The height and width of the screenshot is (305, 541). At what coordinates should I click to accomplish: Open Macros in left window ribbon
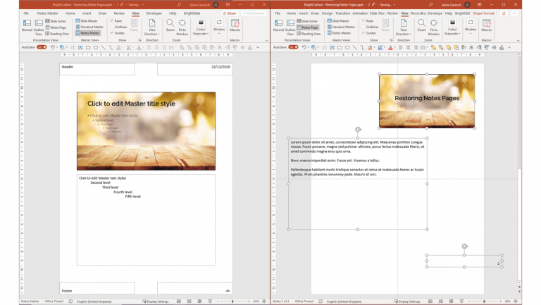coord(235,26)
